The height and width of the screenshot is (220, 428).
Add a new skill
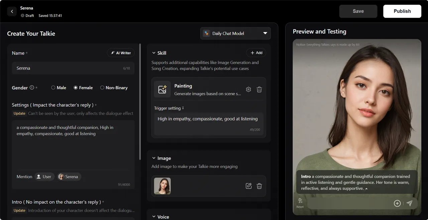click(x=256, y=53)
